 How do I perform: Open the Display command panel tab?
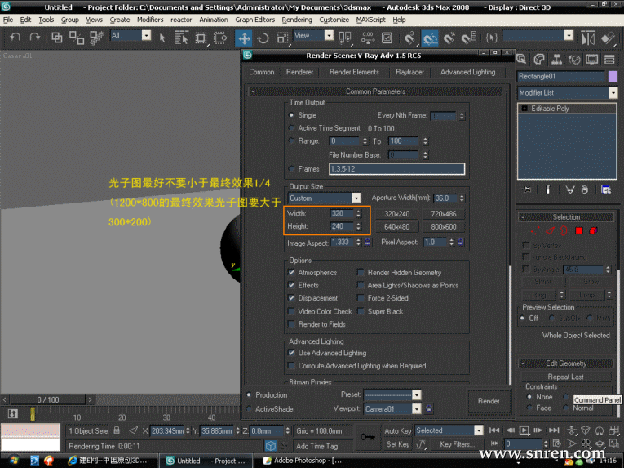[591, 59]
